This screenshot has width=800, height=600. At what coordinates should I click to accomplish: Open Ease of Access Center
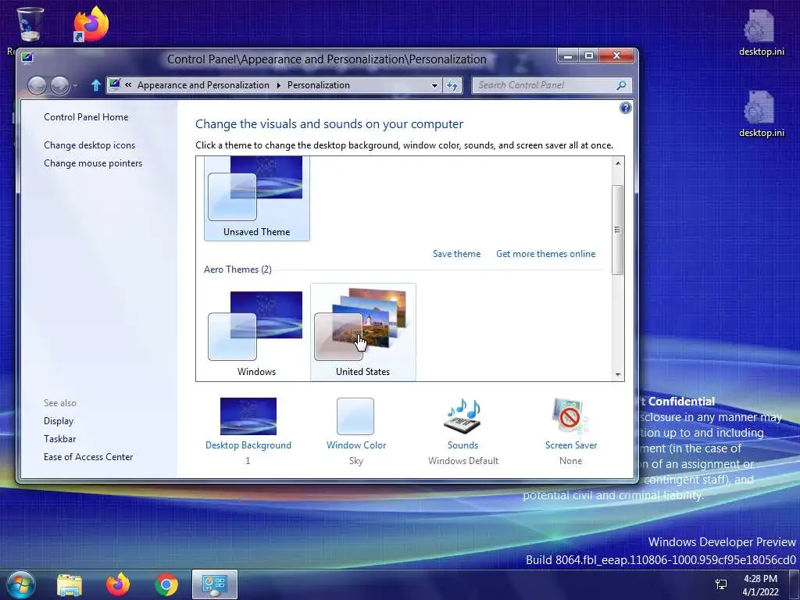88,456
